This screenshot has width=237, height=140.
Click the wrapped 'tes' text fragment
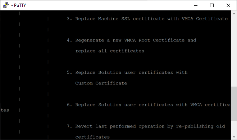(x=5, y=110)
